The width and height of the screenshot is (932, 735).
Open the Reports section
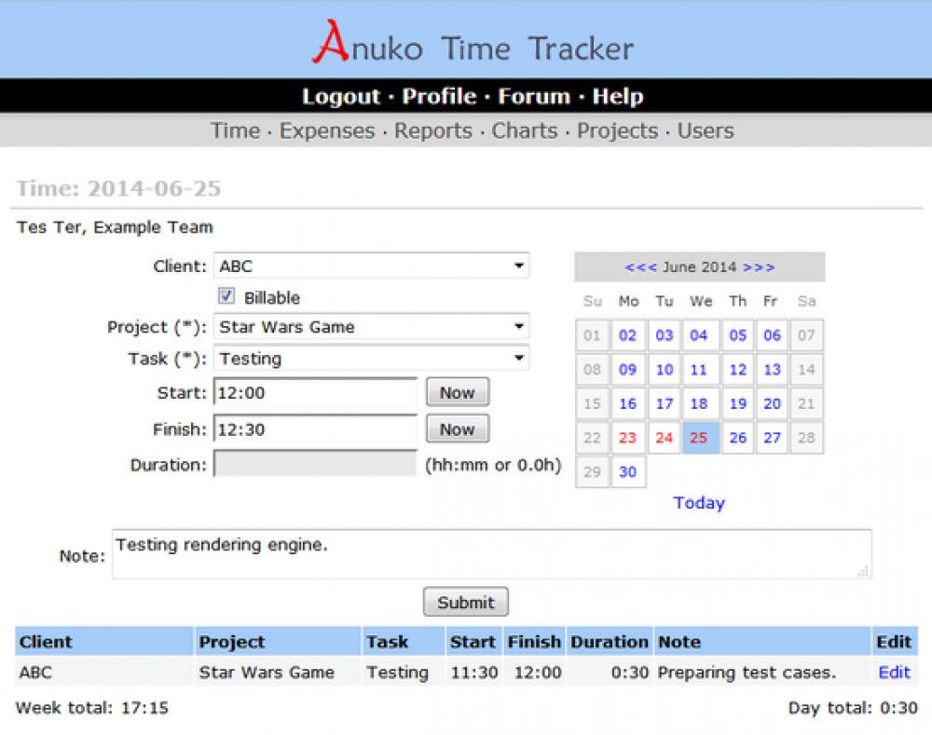coord(433,130)
